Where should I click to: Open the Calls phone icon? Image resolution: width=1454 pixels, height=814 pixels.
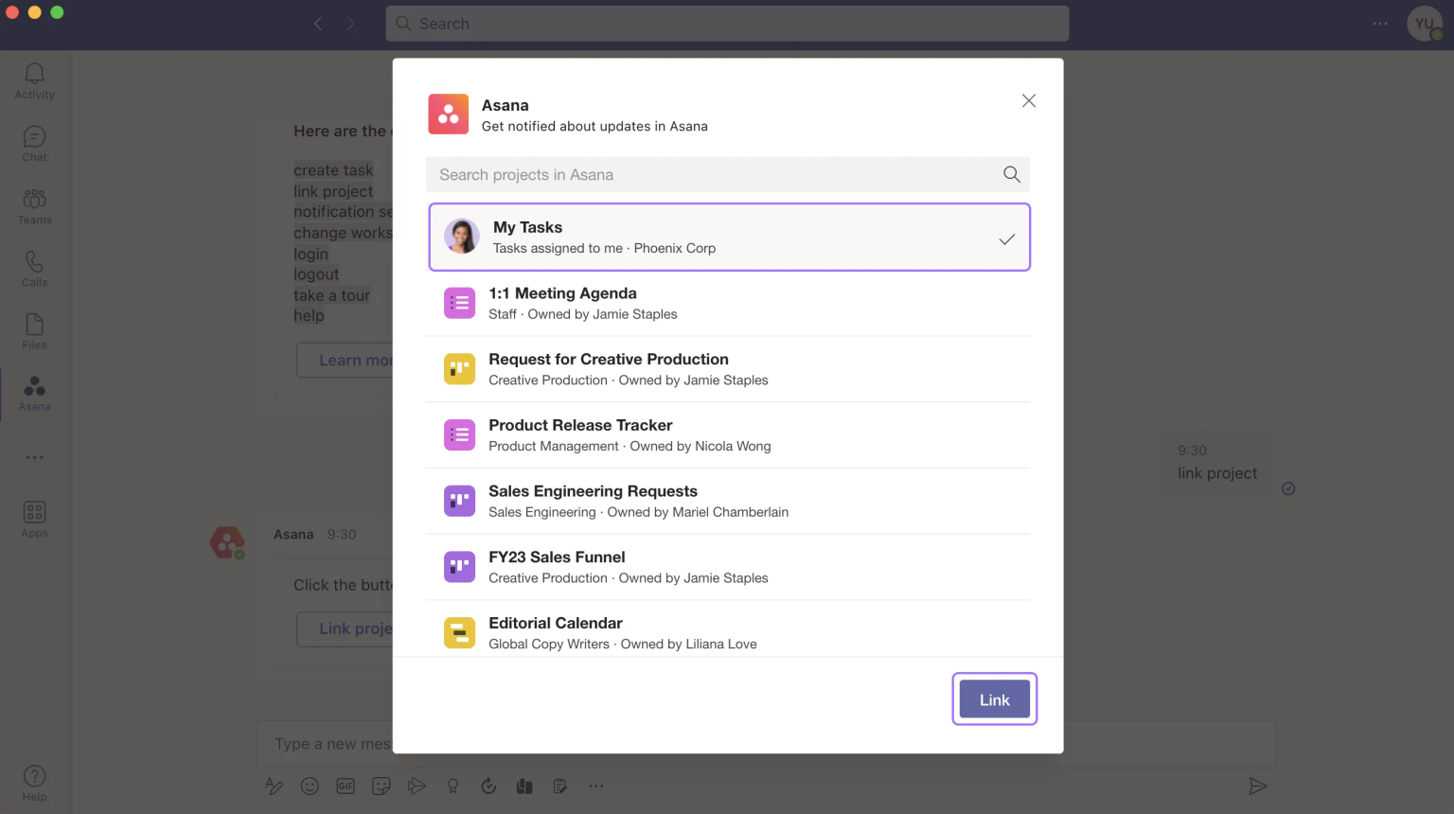pyautogui.click(x=34, y=268)
